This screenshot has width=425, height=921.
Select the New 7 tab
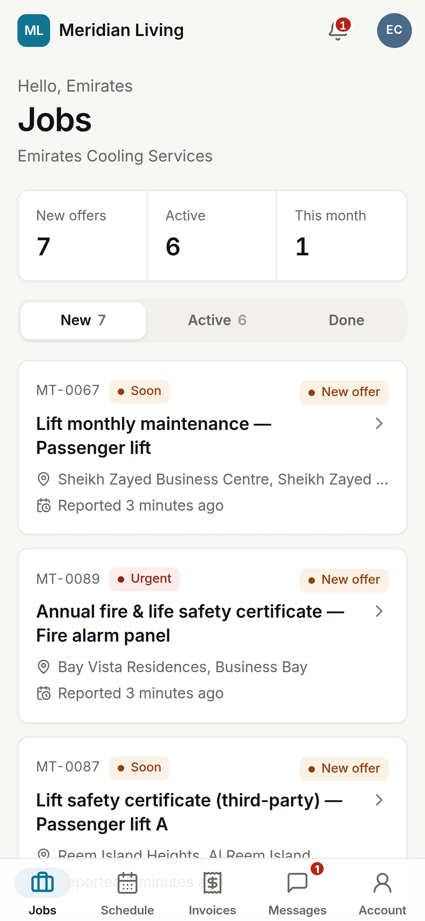(x=84, y=320)
